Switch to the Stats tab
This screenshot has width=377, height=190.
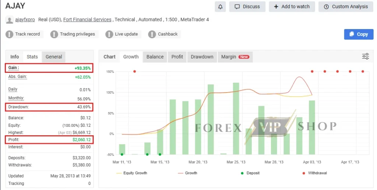[32, 57]
